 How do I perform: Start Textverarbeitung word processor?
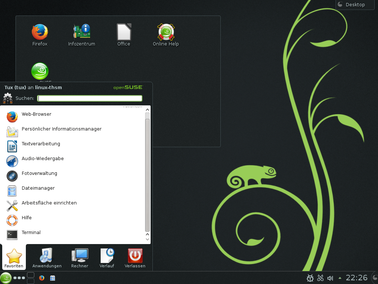[x=41, y=144]
